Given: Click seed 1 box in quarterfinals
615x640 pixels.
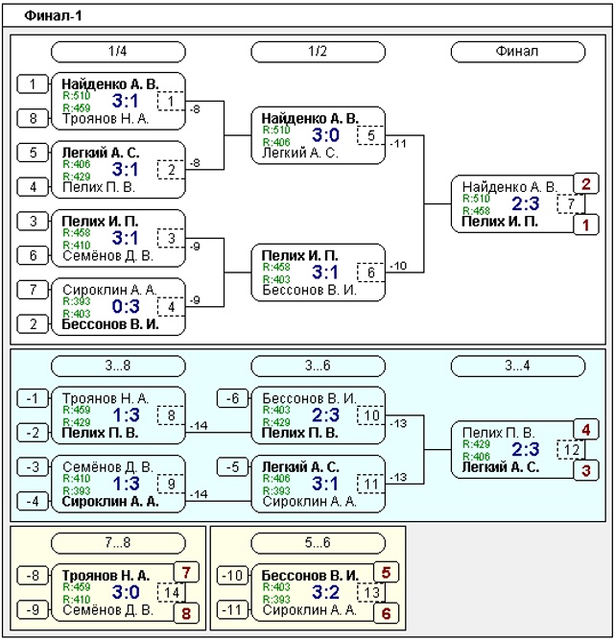Looking at the screenshot, I should [x=33, y=84].
